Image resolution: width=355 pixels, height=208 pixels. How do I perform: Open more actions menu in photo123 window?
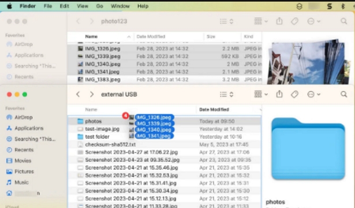[313, 21]
